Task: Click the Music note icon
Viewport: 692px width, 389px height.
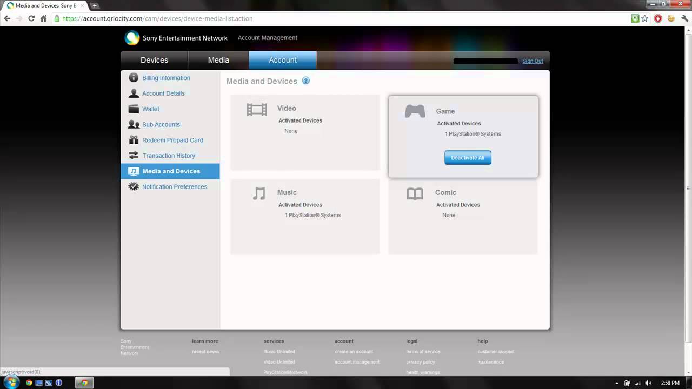Action: (259, 193)
